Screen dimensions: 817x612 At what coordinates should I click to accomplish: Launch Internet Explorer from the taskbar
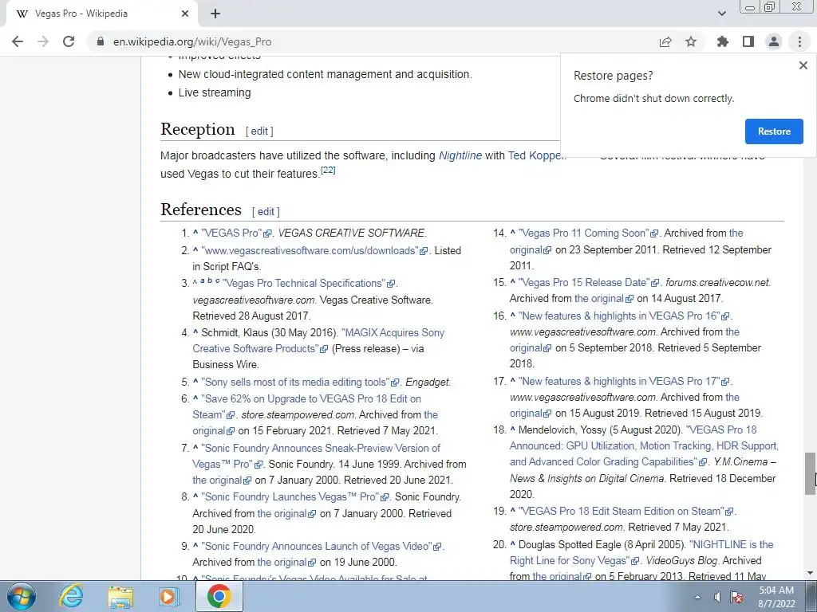click(71, 596)
